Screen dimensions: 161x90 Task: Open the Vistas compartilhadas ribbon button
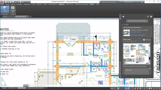pyautogui.click(x=5, y=9)
